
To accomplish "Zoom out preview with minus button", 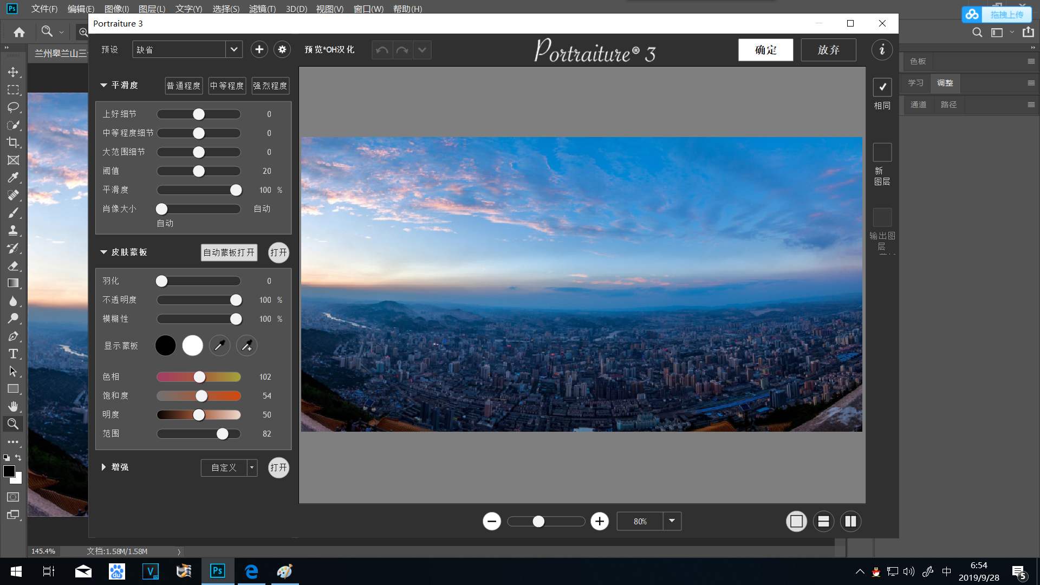I will [x=492, y=522].
